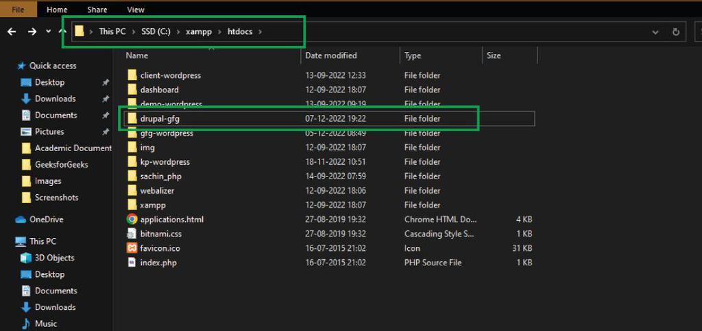Select the img folder icon
The height and width of the screenshot is (331, 702).
point(132,147)
